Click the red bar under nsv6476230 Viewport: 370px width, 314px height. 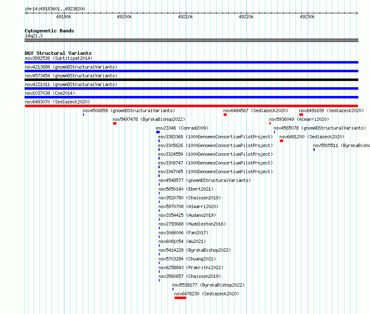(180, 298)
